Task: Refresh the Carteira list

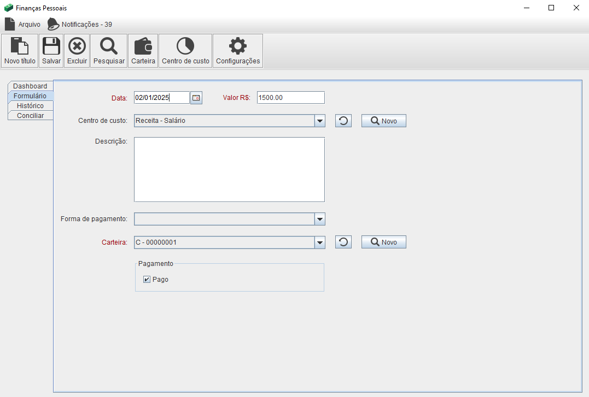Action: click(x=343, y=242)
